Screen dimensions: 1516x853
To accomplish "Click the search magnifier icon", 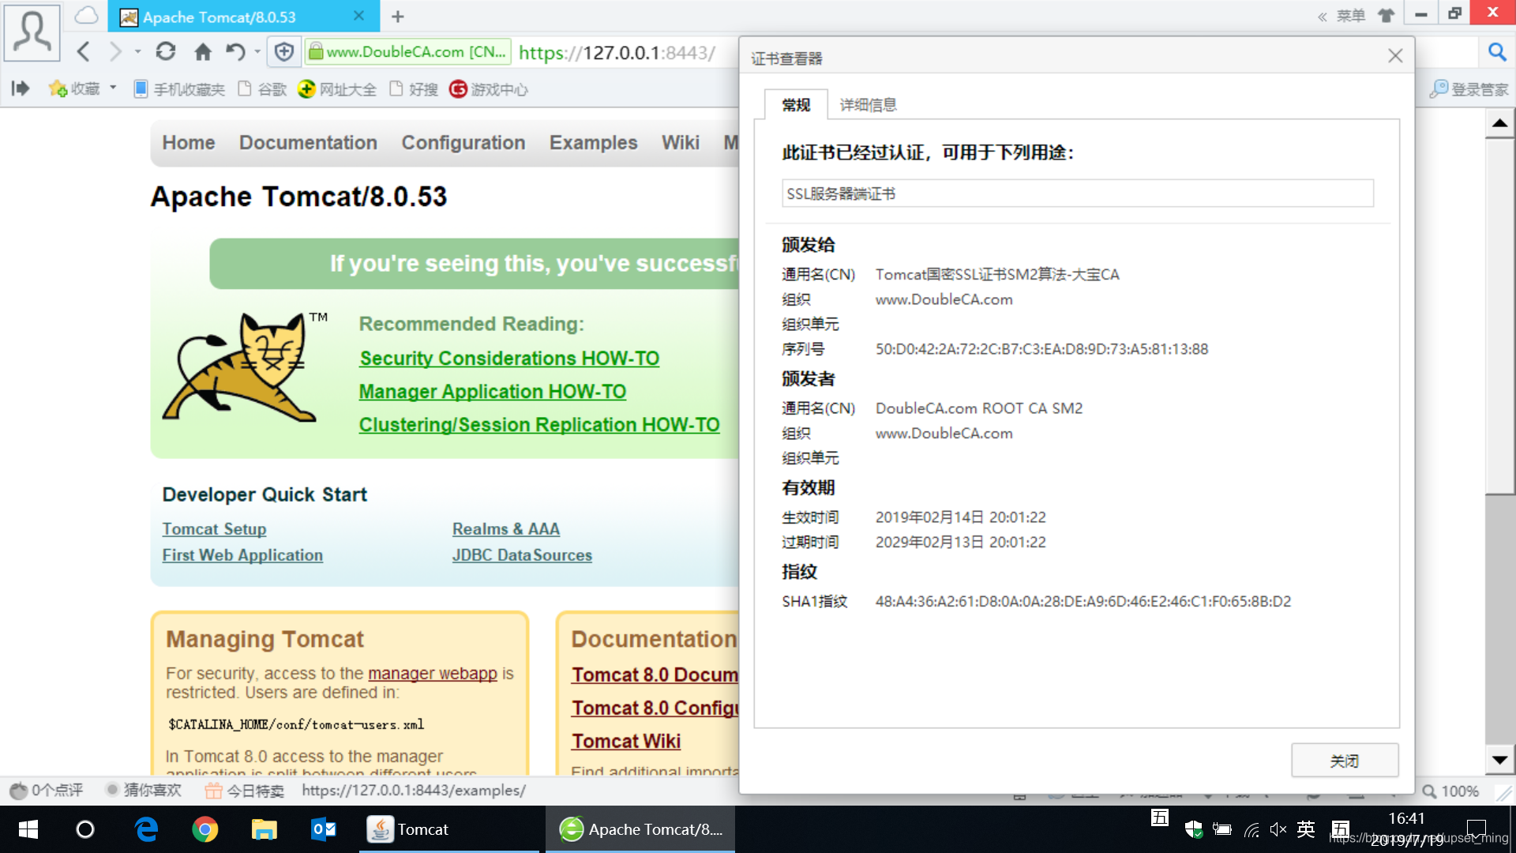I will (1497, 52).
